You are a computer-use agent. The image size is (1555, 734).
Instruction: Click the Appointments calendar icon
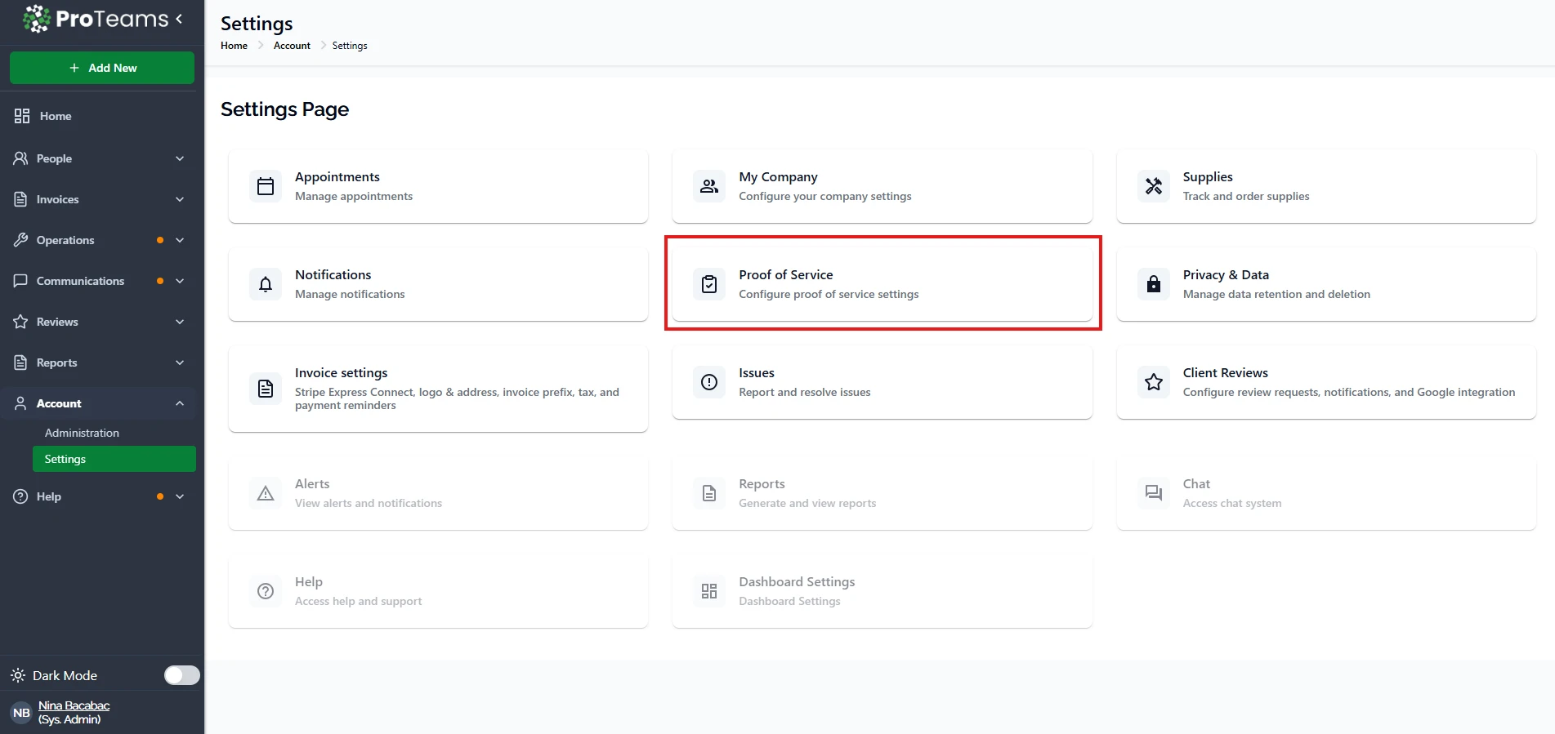[266, 186]
